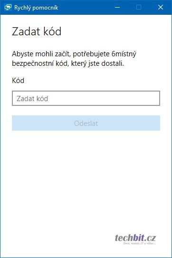Screen dimensions: 172x258
Task: Click the word kód in the large heading
Action: pos(50,31)
